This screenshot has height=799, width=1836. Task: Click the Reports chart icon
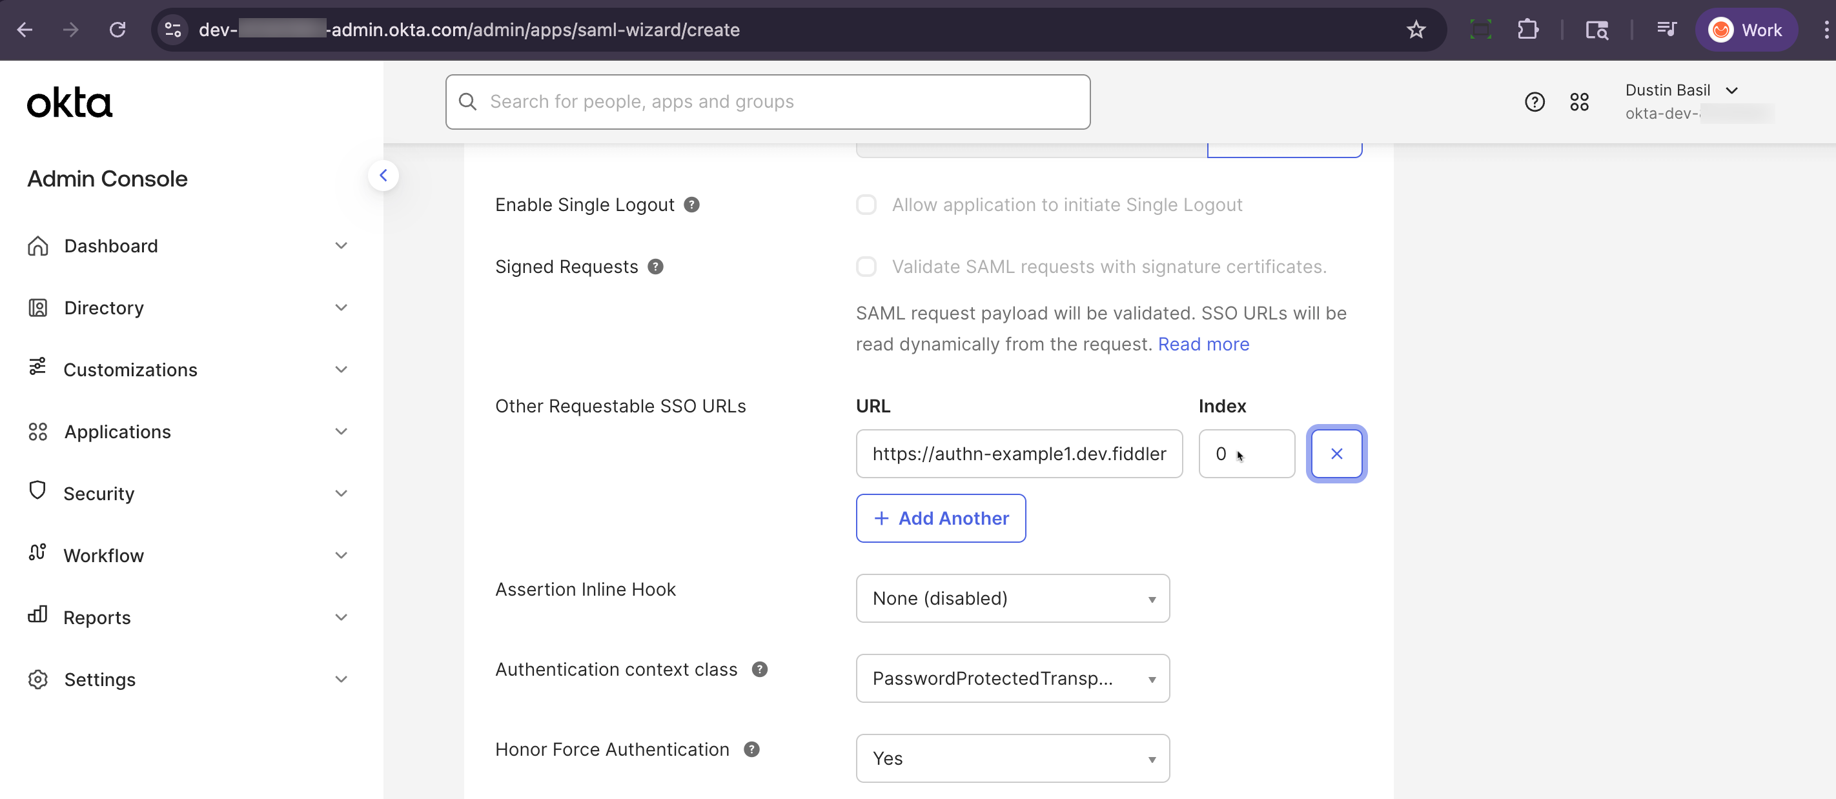39,616
